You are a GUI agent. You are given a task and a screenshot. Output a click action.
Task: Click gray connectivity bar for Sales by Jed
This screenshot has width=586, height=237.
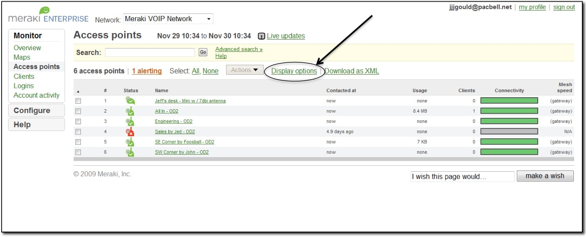pyautogui.click(x=509, y=132)
